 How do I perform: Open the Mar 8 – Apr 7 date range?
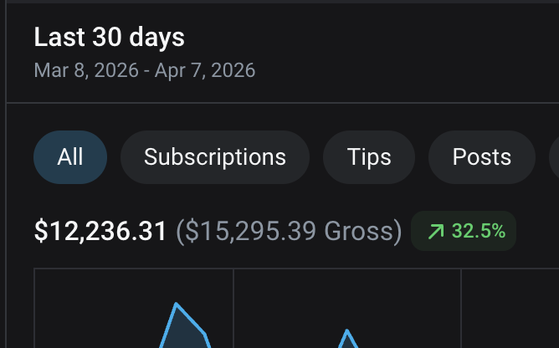click(x=145, y=70)
